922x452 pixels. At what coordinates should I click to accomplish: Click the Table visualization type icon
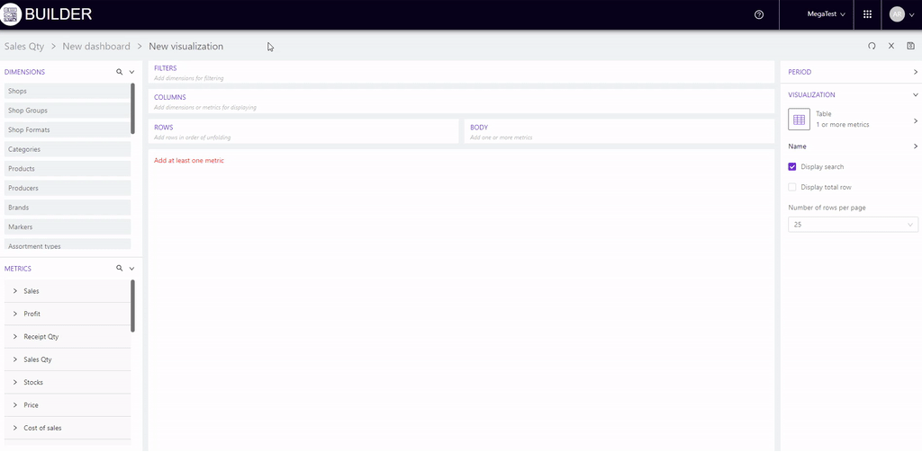pos(799,120)
